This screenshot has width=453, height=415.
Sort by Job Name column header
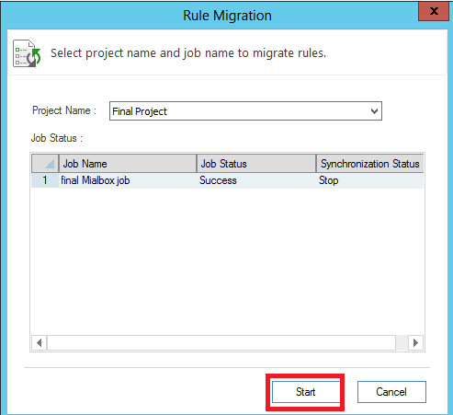coord(128,164)
